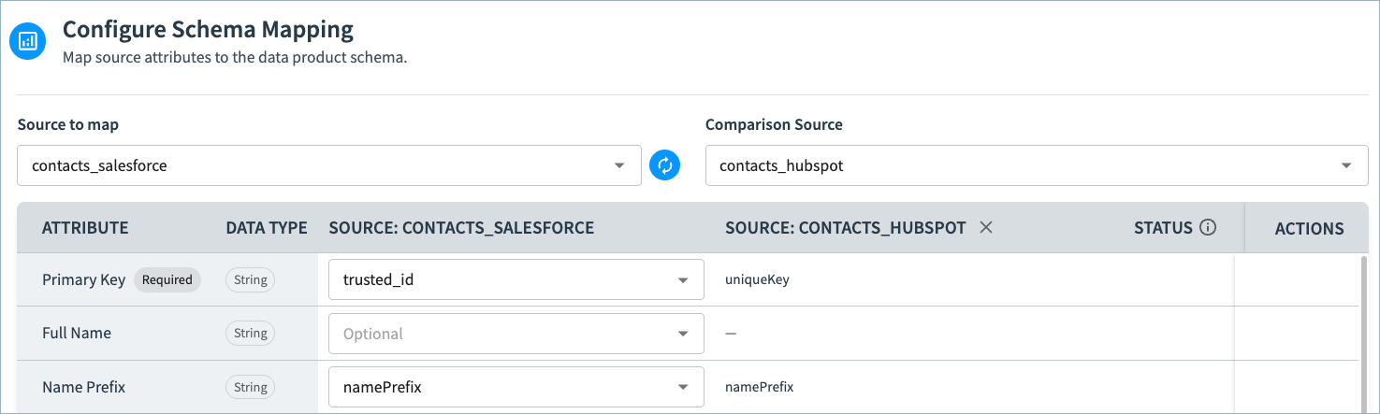Image resolution: width=1380 pixels, height=414 pixels.
Task: Click the blue refresh sync button
Action: [664, 165]
